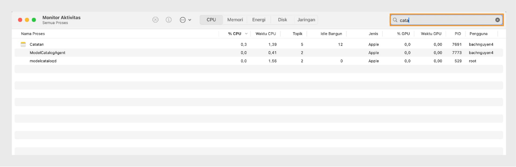Switch to the Energi tab
This screenshot has height=167, width=516.
click(259, 20)
